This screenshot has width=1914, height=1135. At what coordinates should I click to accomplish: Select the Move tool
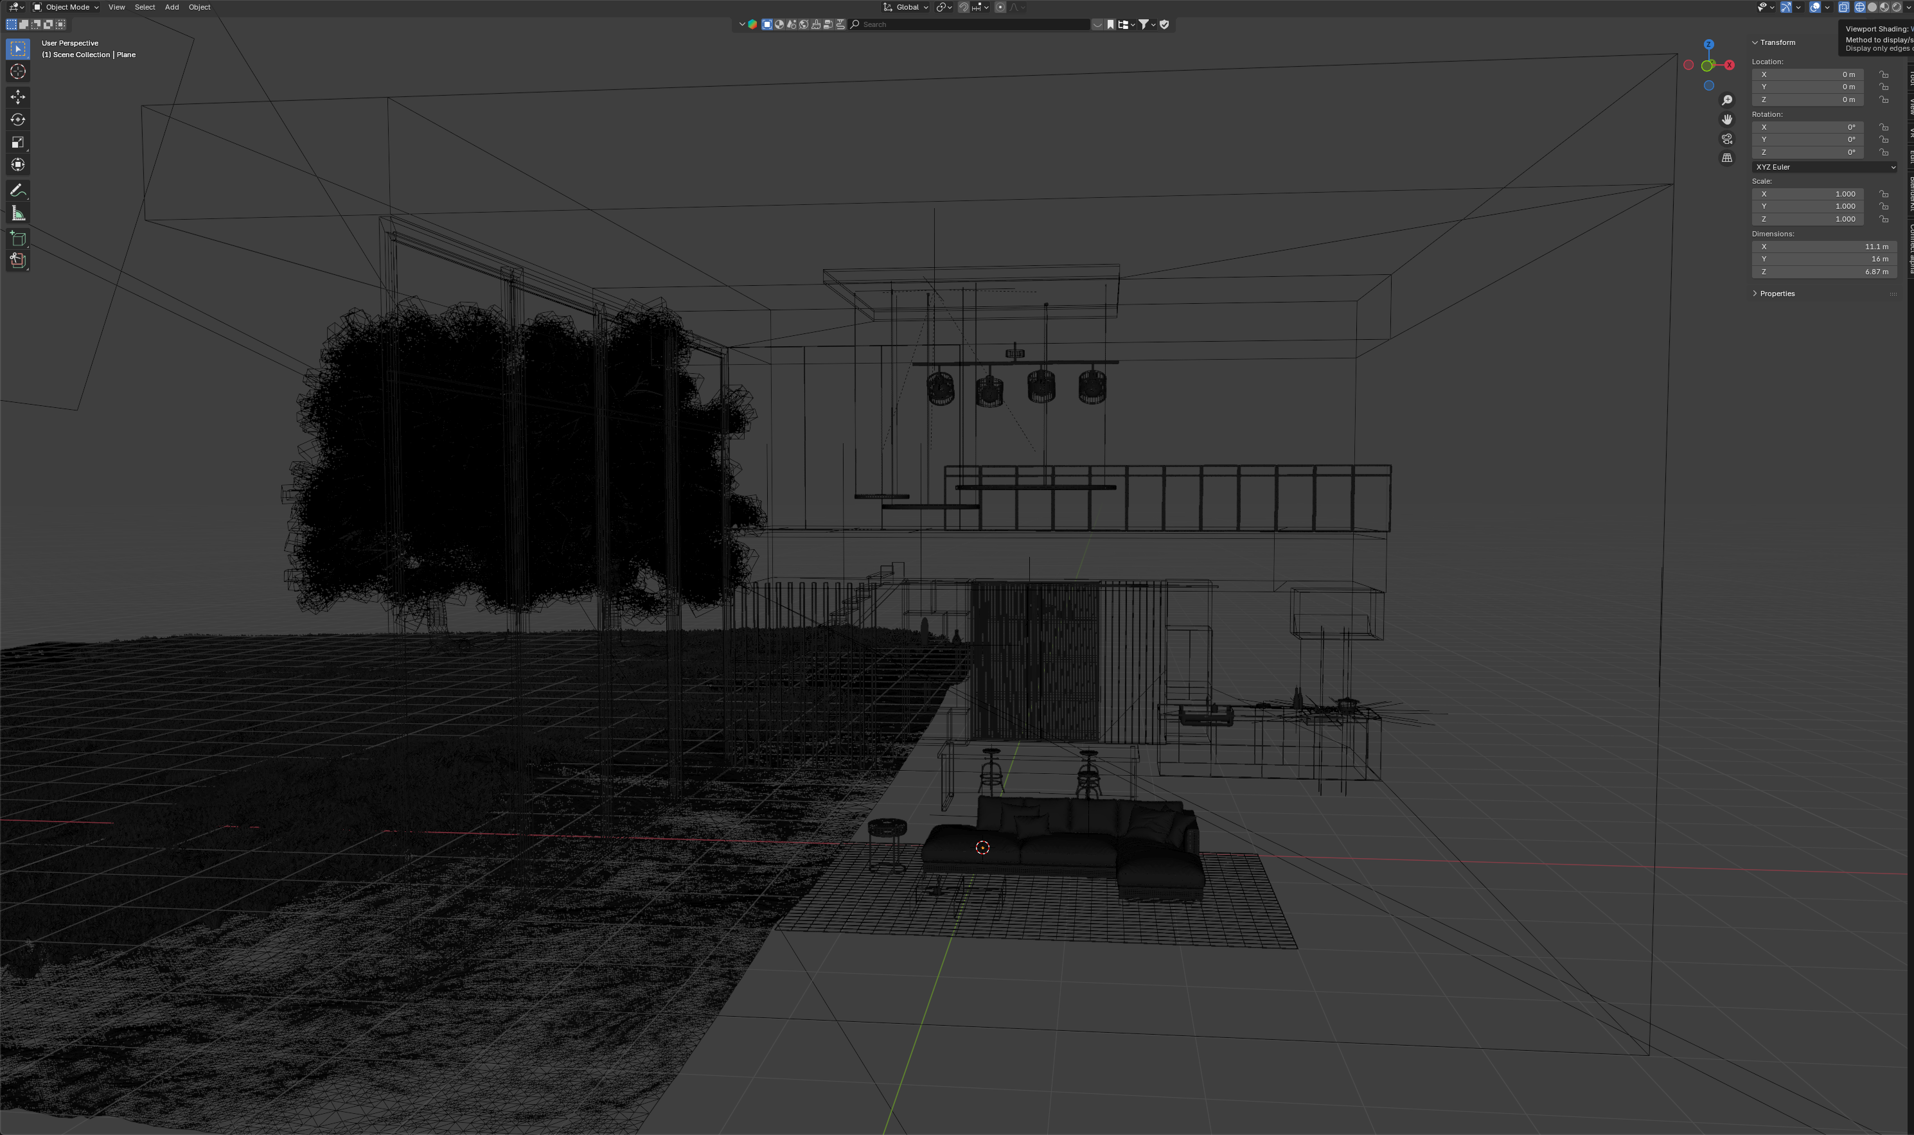point(17,96)
